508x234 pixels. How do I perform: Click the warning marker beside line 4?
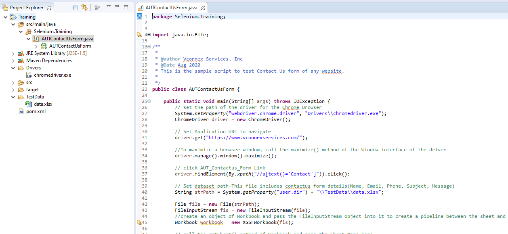coord(139,34)
